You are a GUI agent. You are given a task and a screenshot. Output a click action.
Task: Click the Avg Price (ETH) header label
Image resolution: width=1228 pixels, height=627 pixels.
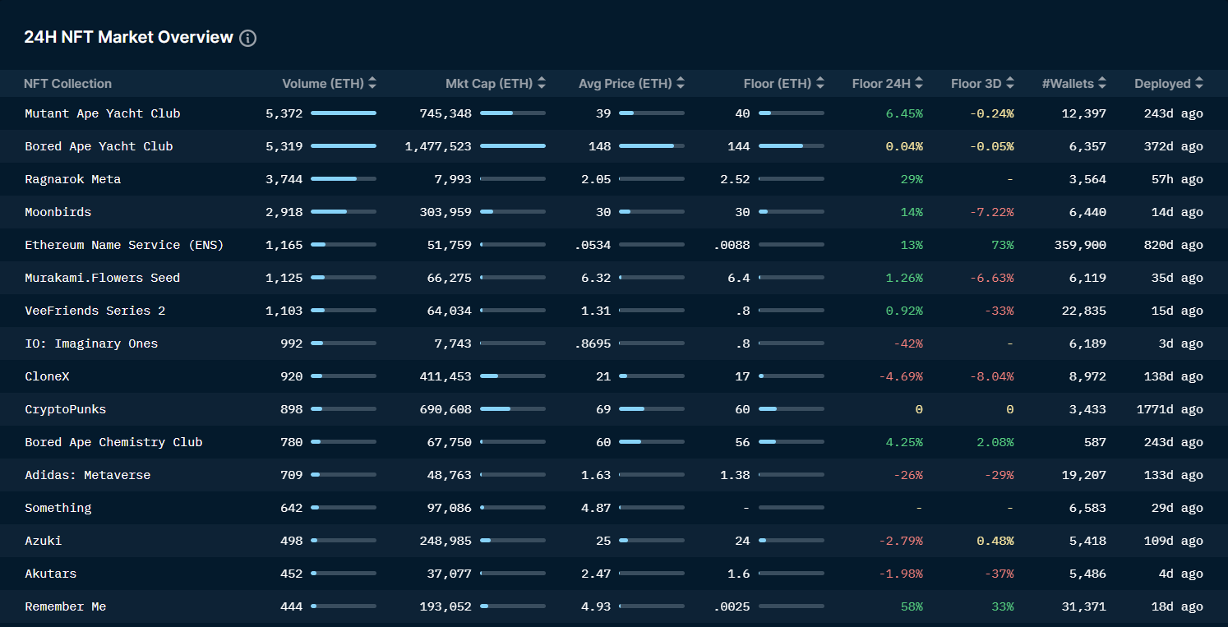coord(626,84)
